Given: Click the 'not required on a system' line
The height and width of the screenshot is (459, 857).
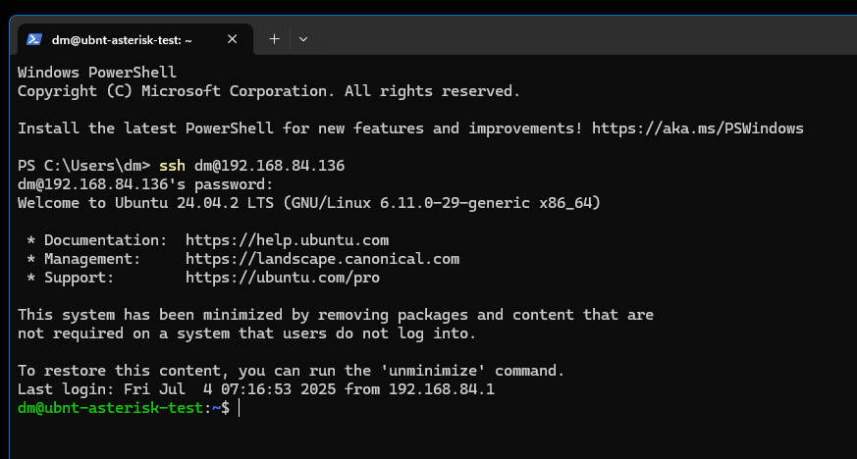Looking at the screenshot, I should coord(247,333).
